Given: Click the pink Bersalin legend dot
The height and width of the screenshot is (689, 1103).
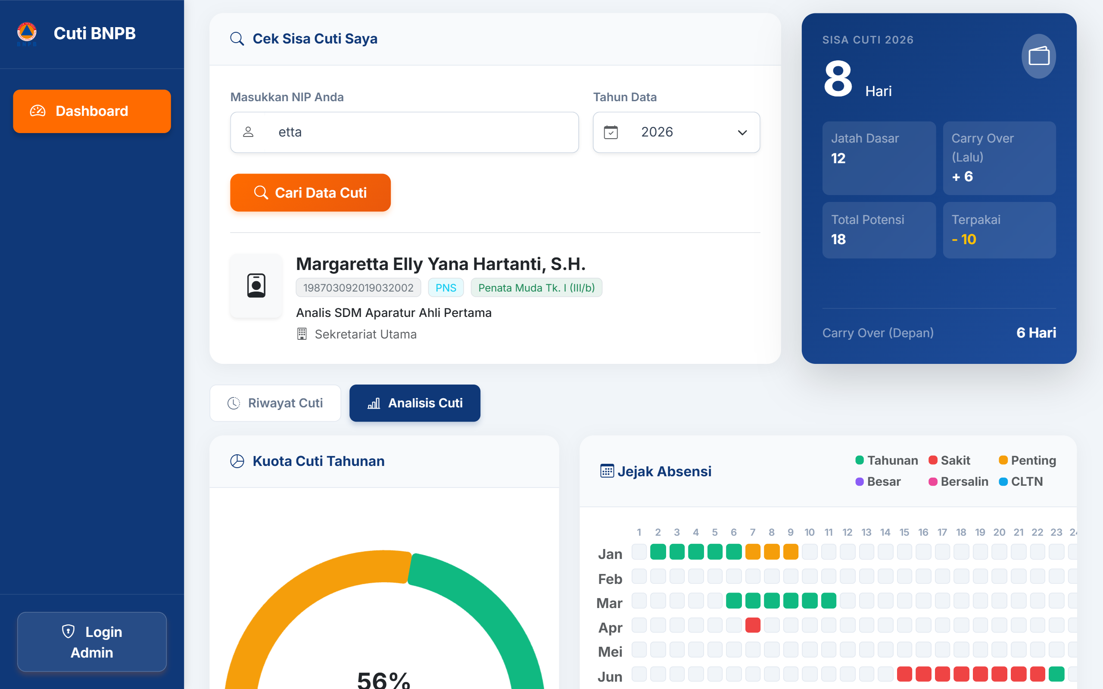Looking at the screenshot, I should click(x=933, y=482).
